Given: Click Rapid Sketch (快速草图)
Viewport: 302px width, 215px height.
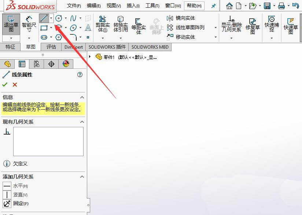Looking at the screenshot, I should (x=291, y=26).
